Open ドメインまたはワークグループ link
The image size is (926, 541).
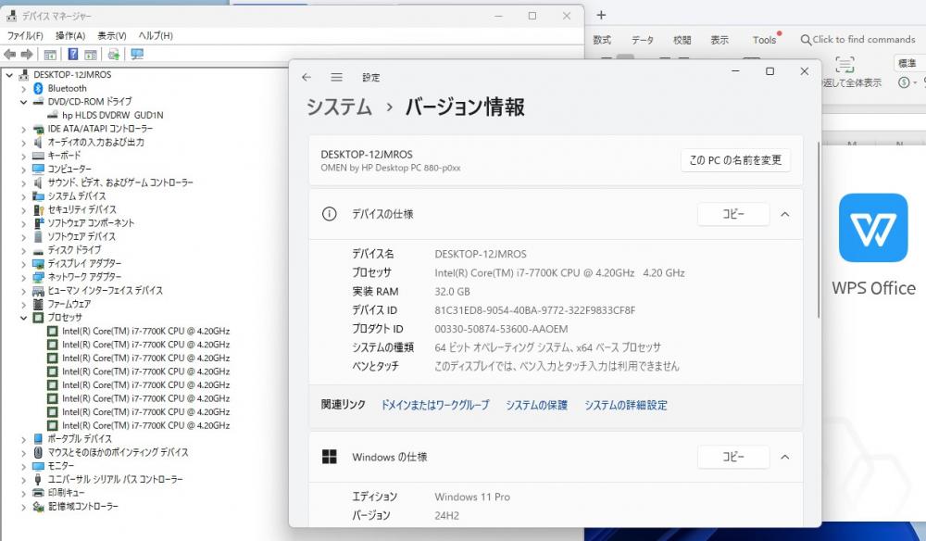pos(435,405)
